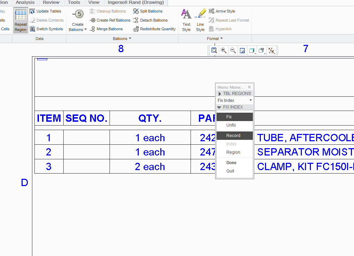Viewport: 354px width, 256px height.
Task: Click the '2 each' quantity cell
Action: click(150, 166)
